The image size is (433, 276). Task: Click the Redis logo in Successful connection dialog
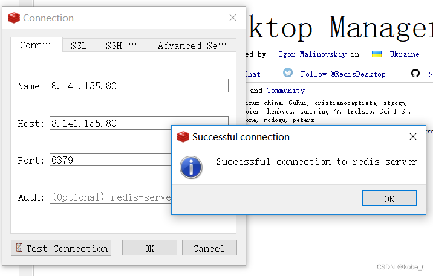pos(183,136)
